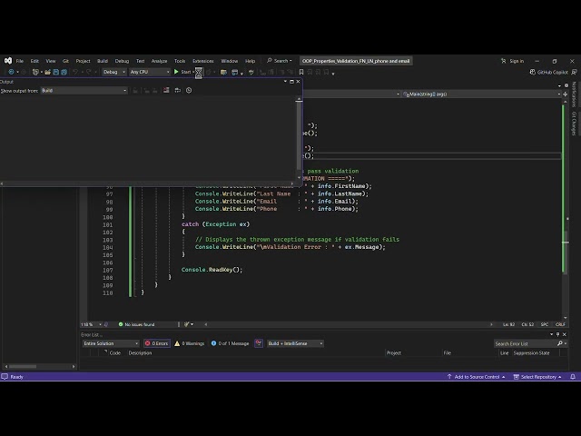Click the folder window icon right of Start
581x436 pixels.
coord(223,72)
